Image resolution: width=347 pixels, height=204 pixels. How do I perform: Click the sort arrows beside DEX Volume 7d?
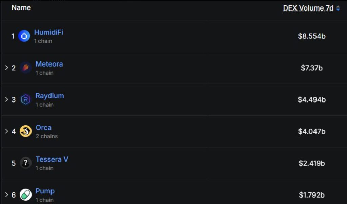(338, 9)
